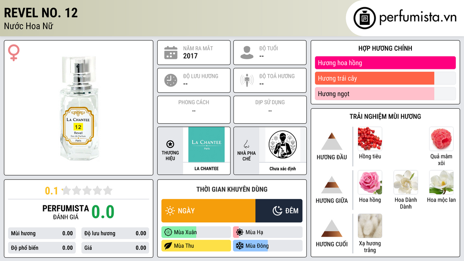Click the Độ phổ biến score row
464x261 pixels.
pos(42,248)
